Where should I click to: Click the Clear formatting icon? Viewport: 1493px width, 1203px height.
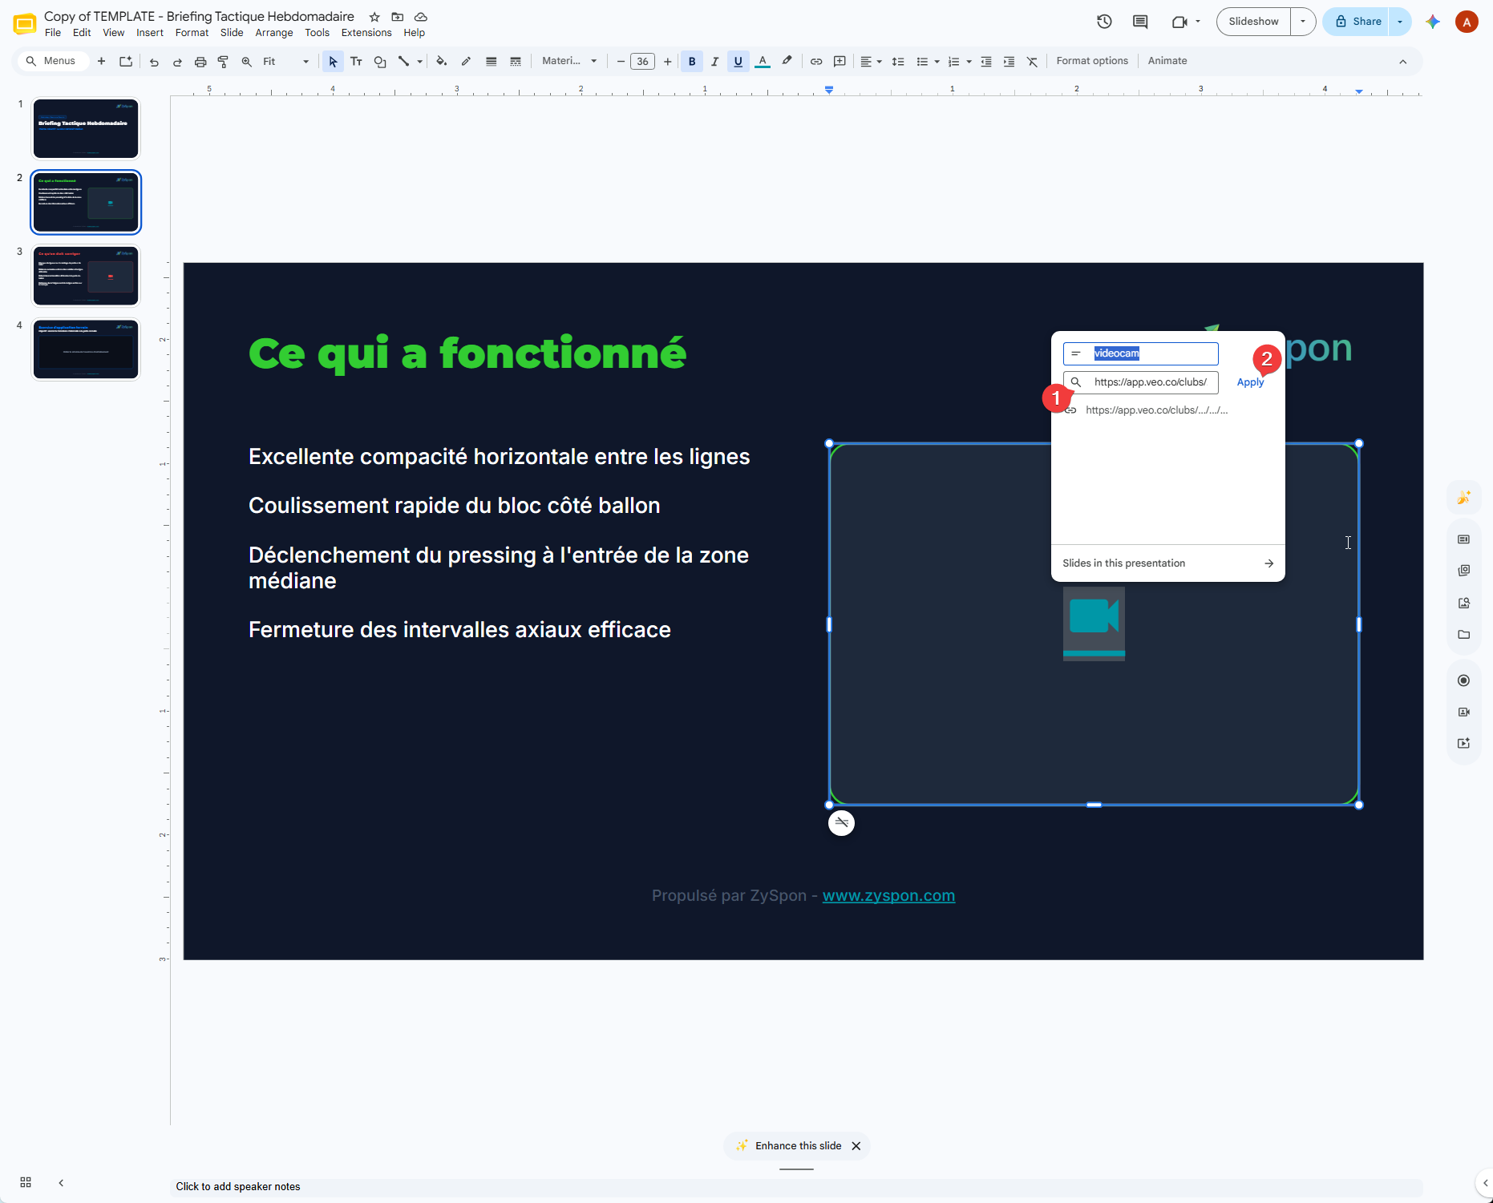click(x=1032, y=62)
